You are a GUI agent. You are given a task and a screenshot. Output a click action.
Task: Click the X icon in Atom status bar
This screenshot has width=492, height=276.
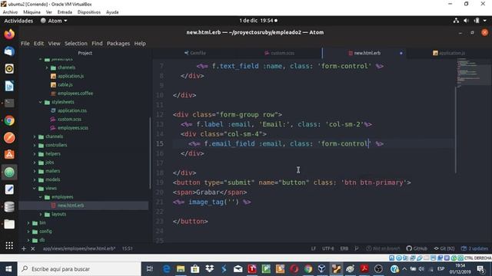[32, 248]
